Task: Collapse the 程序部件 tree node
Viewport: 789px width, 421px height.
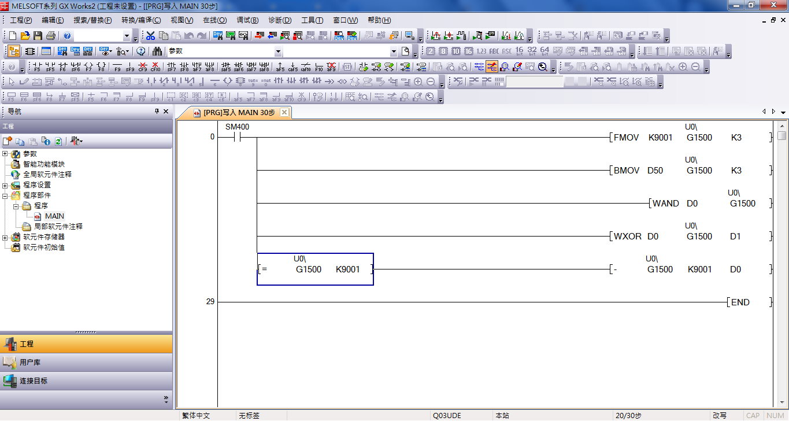Action: (6, 195)
